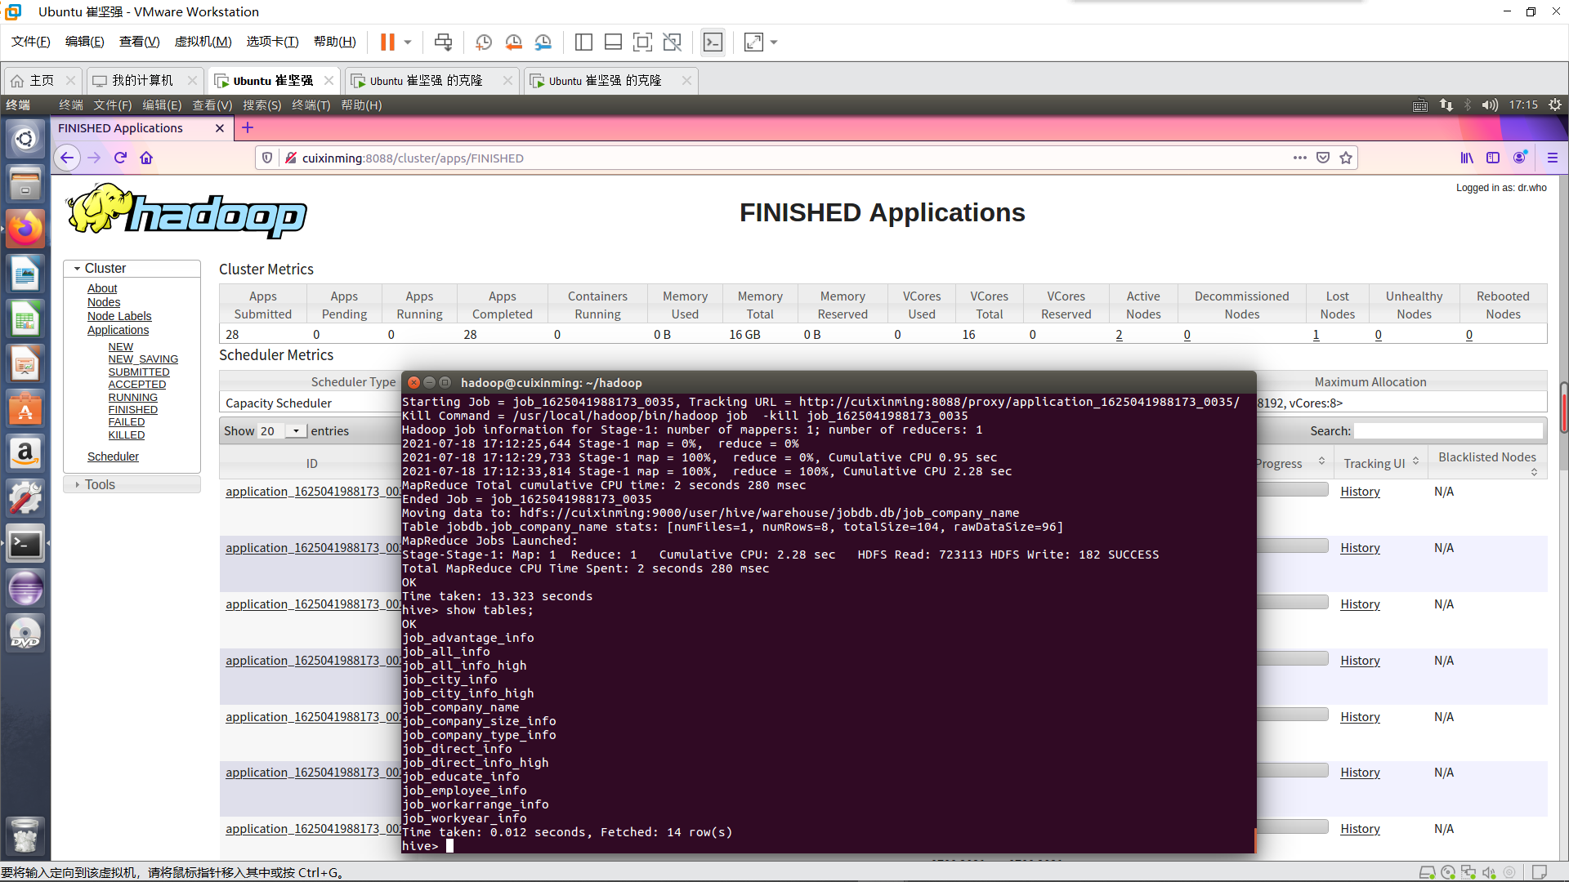
Task: Launch Terminal from Ubuntu dock
Action: coord(25,544)
